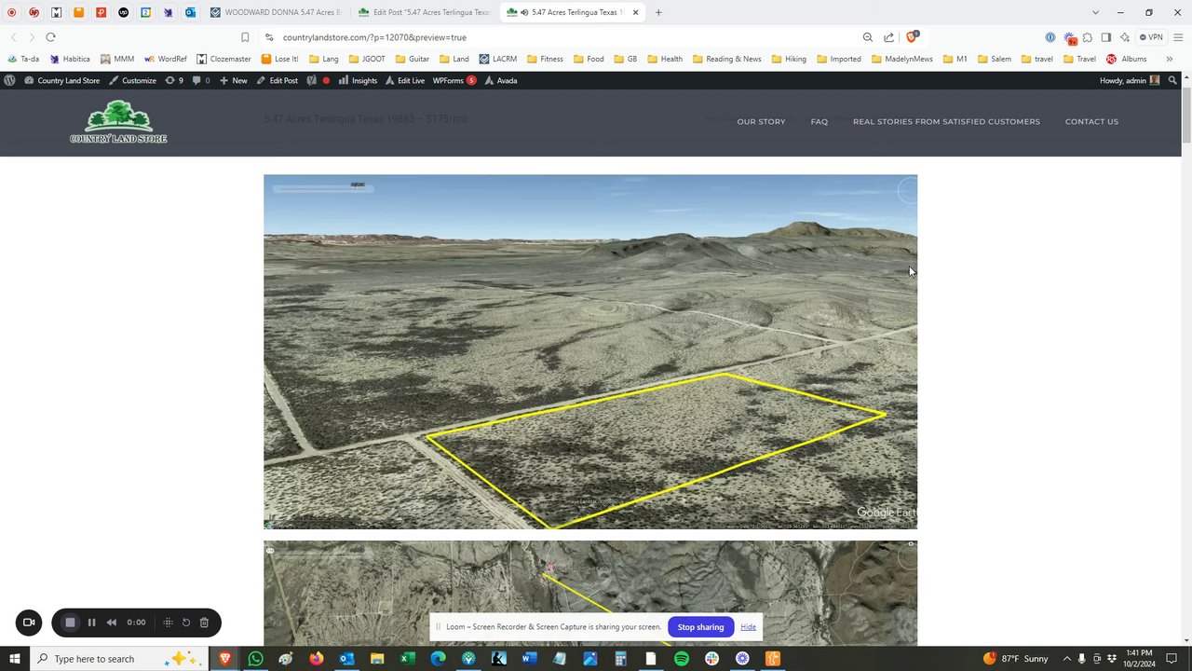Go to the Contact Us page
The image size is (1192, 671).
point(1091,121)
